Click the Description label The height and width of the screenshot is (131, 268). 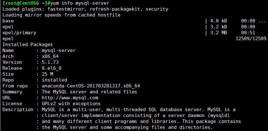tap(18, 110)
